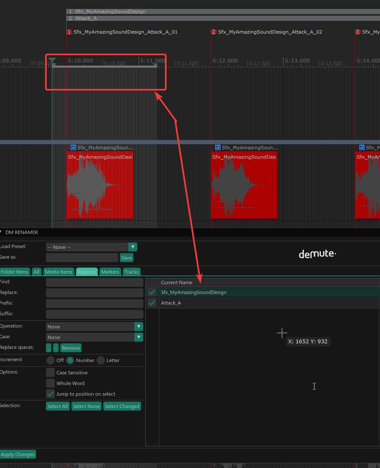
Task: Focus the Prefix input field
Action: [94, 303]
